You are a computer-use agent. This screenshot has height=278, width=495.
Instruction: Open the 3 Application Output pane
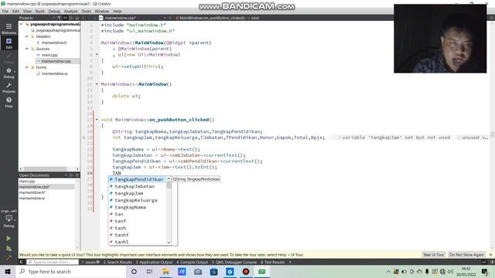(x=155, y=262)
